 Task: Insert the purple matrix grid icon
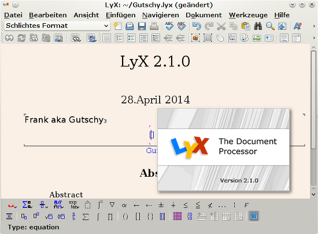point(178,216)
